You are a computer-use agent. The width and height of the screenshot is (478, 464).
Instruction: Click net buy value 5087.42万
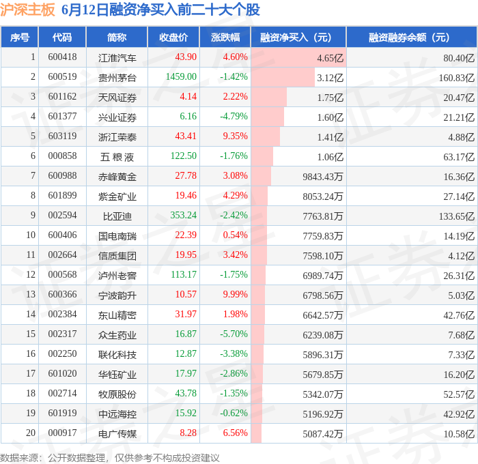(x=323, y=434)
